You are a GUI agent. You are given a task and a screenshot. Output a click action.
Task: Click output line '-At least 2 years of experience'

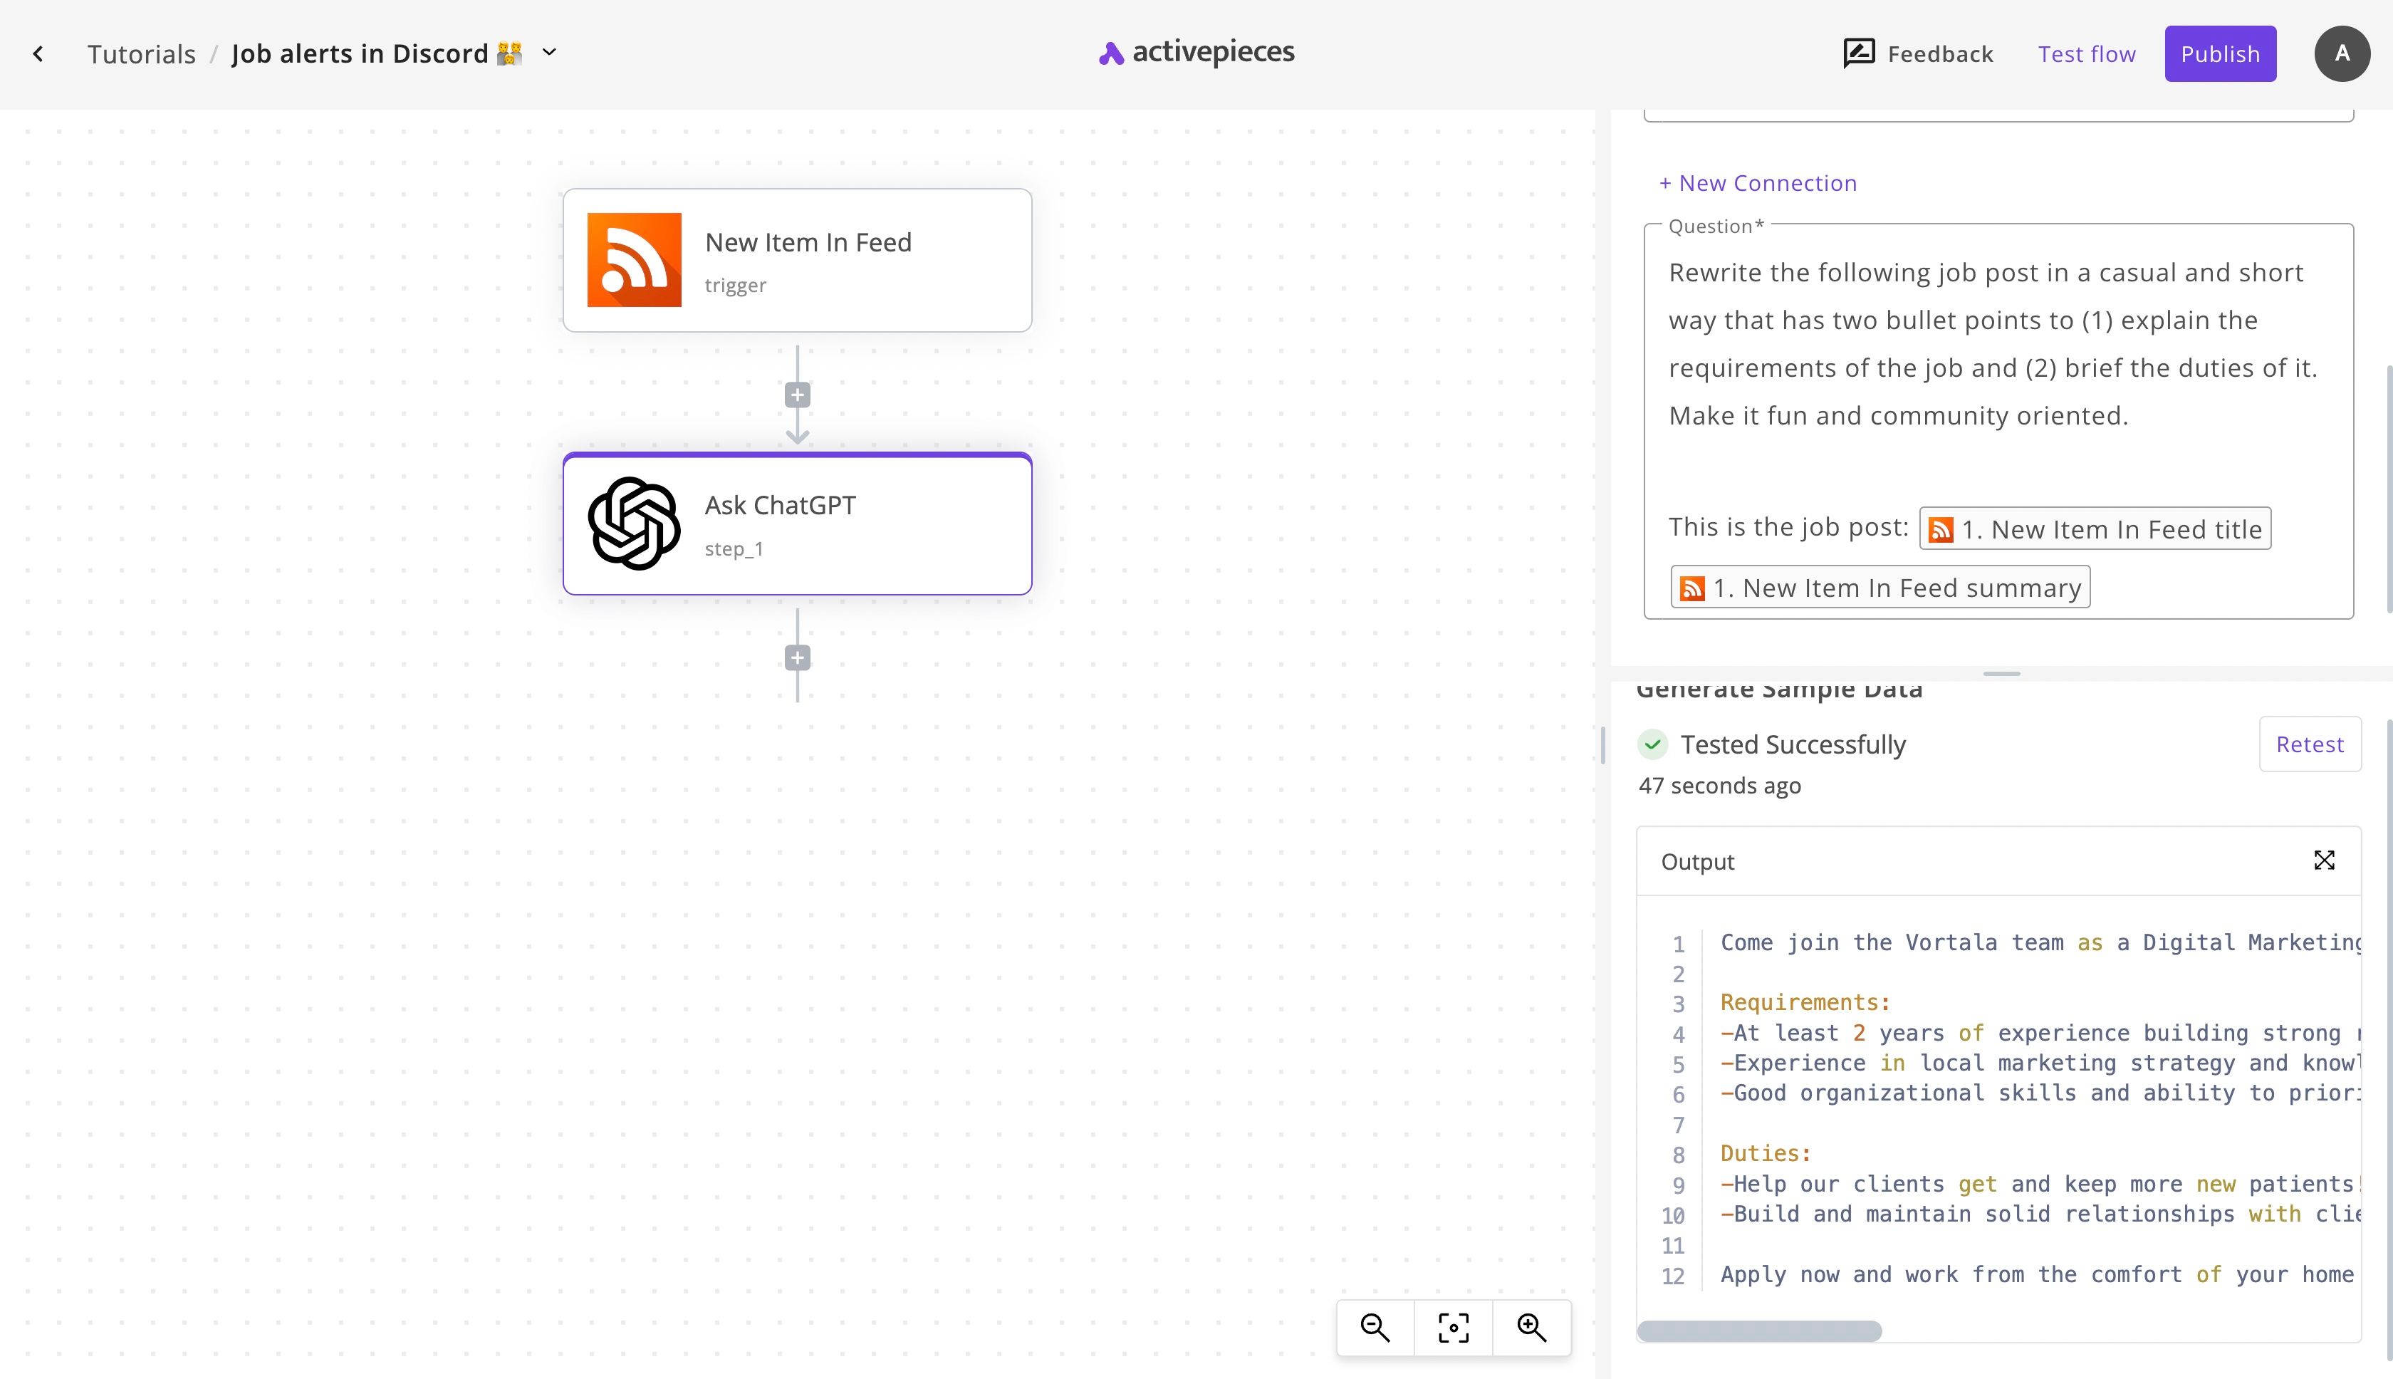[2040, 1032]
